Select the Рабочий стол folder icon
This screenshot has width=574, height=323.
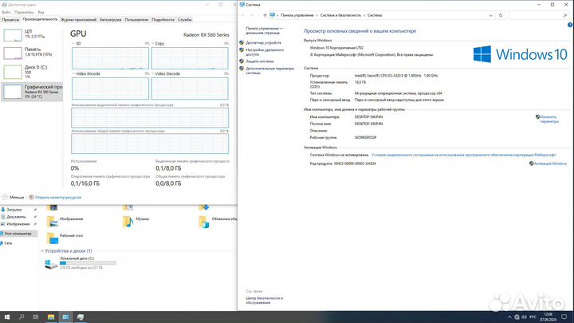[x=53, y=238]
